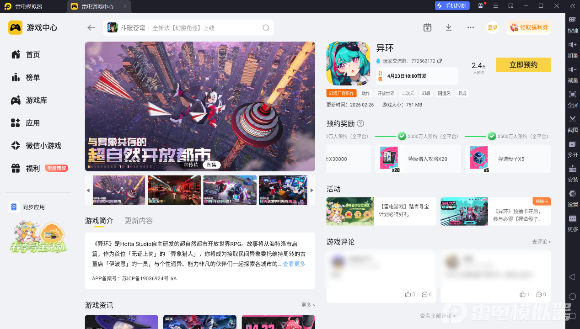Select the second red corridor thumbnail
Viewport: 580px width, 329px height.
(x=174, y=190)
